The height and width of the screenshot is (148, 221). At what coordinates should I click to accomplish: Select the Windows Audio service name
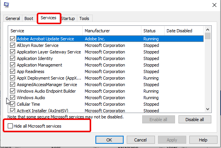31,98
